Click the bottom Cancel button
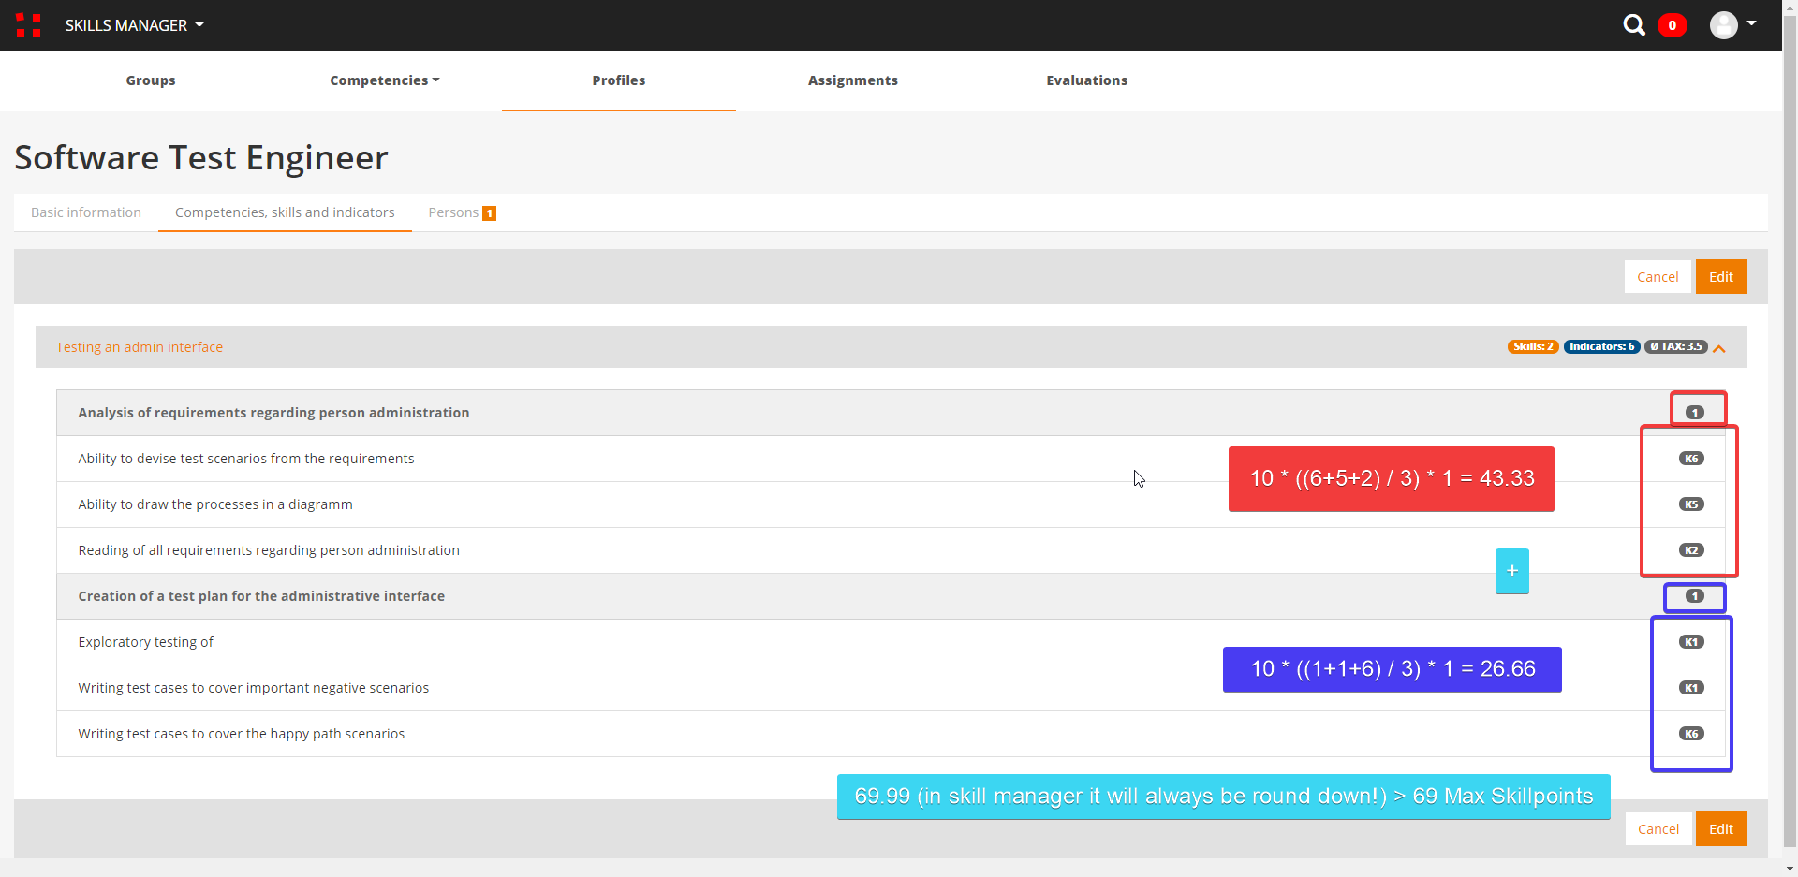Viewport: 1798px width, 877px height. pyautogui.click(x=1658, y=829)
